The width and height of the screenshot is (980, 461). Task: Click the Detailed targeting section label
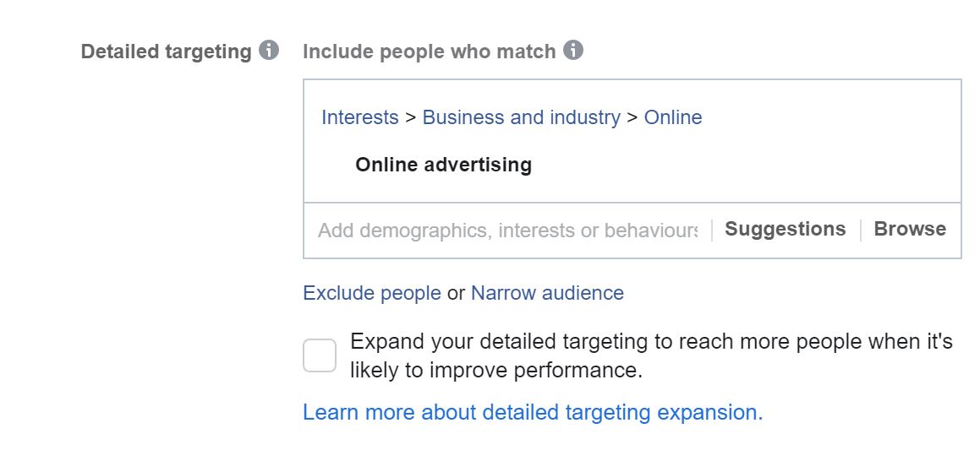(x=167, y=52)
